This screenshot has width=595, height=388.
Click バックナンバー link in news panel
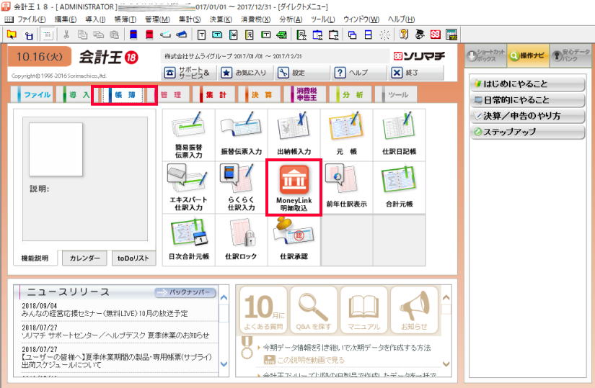click(x=185, y=292)
